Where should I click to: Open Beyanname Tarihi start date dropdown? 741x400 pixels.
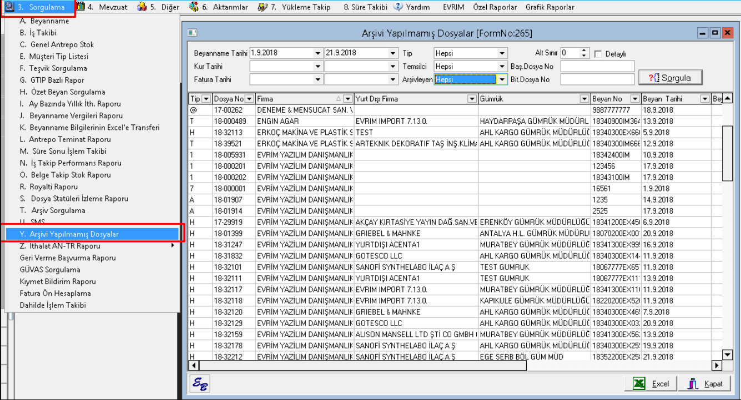318,53
